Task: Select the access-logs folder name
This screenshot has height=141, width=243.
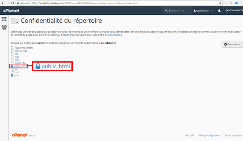Action: tap(21, 51)
